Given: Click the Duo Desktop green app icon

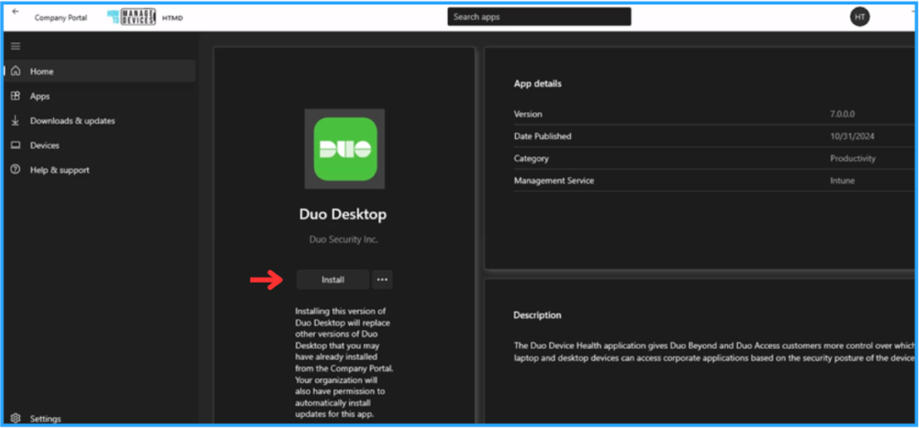Looking at the screenshot, I should click(x=345, y=149).
